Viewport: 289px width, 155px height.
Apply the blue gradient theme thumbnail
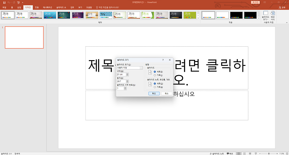(50, 15)
